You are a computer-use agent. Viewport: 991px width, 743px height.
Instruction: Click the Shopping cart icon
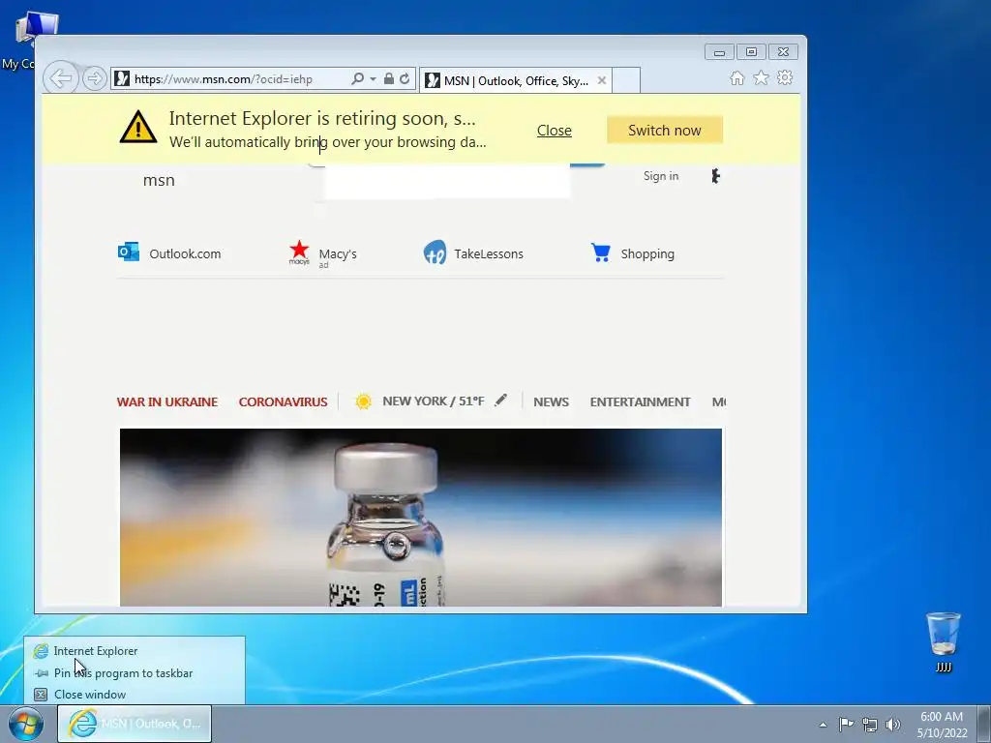(x=600, y=253)
